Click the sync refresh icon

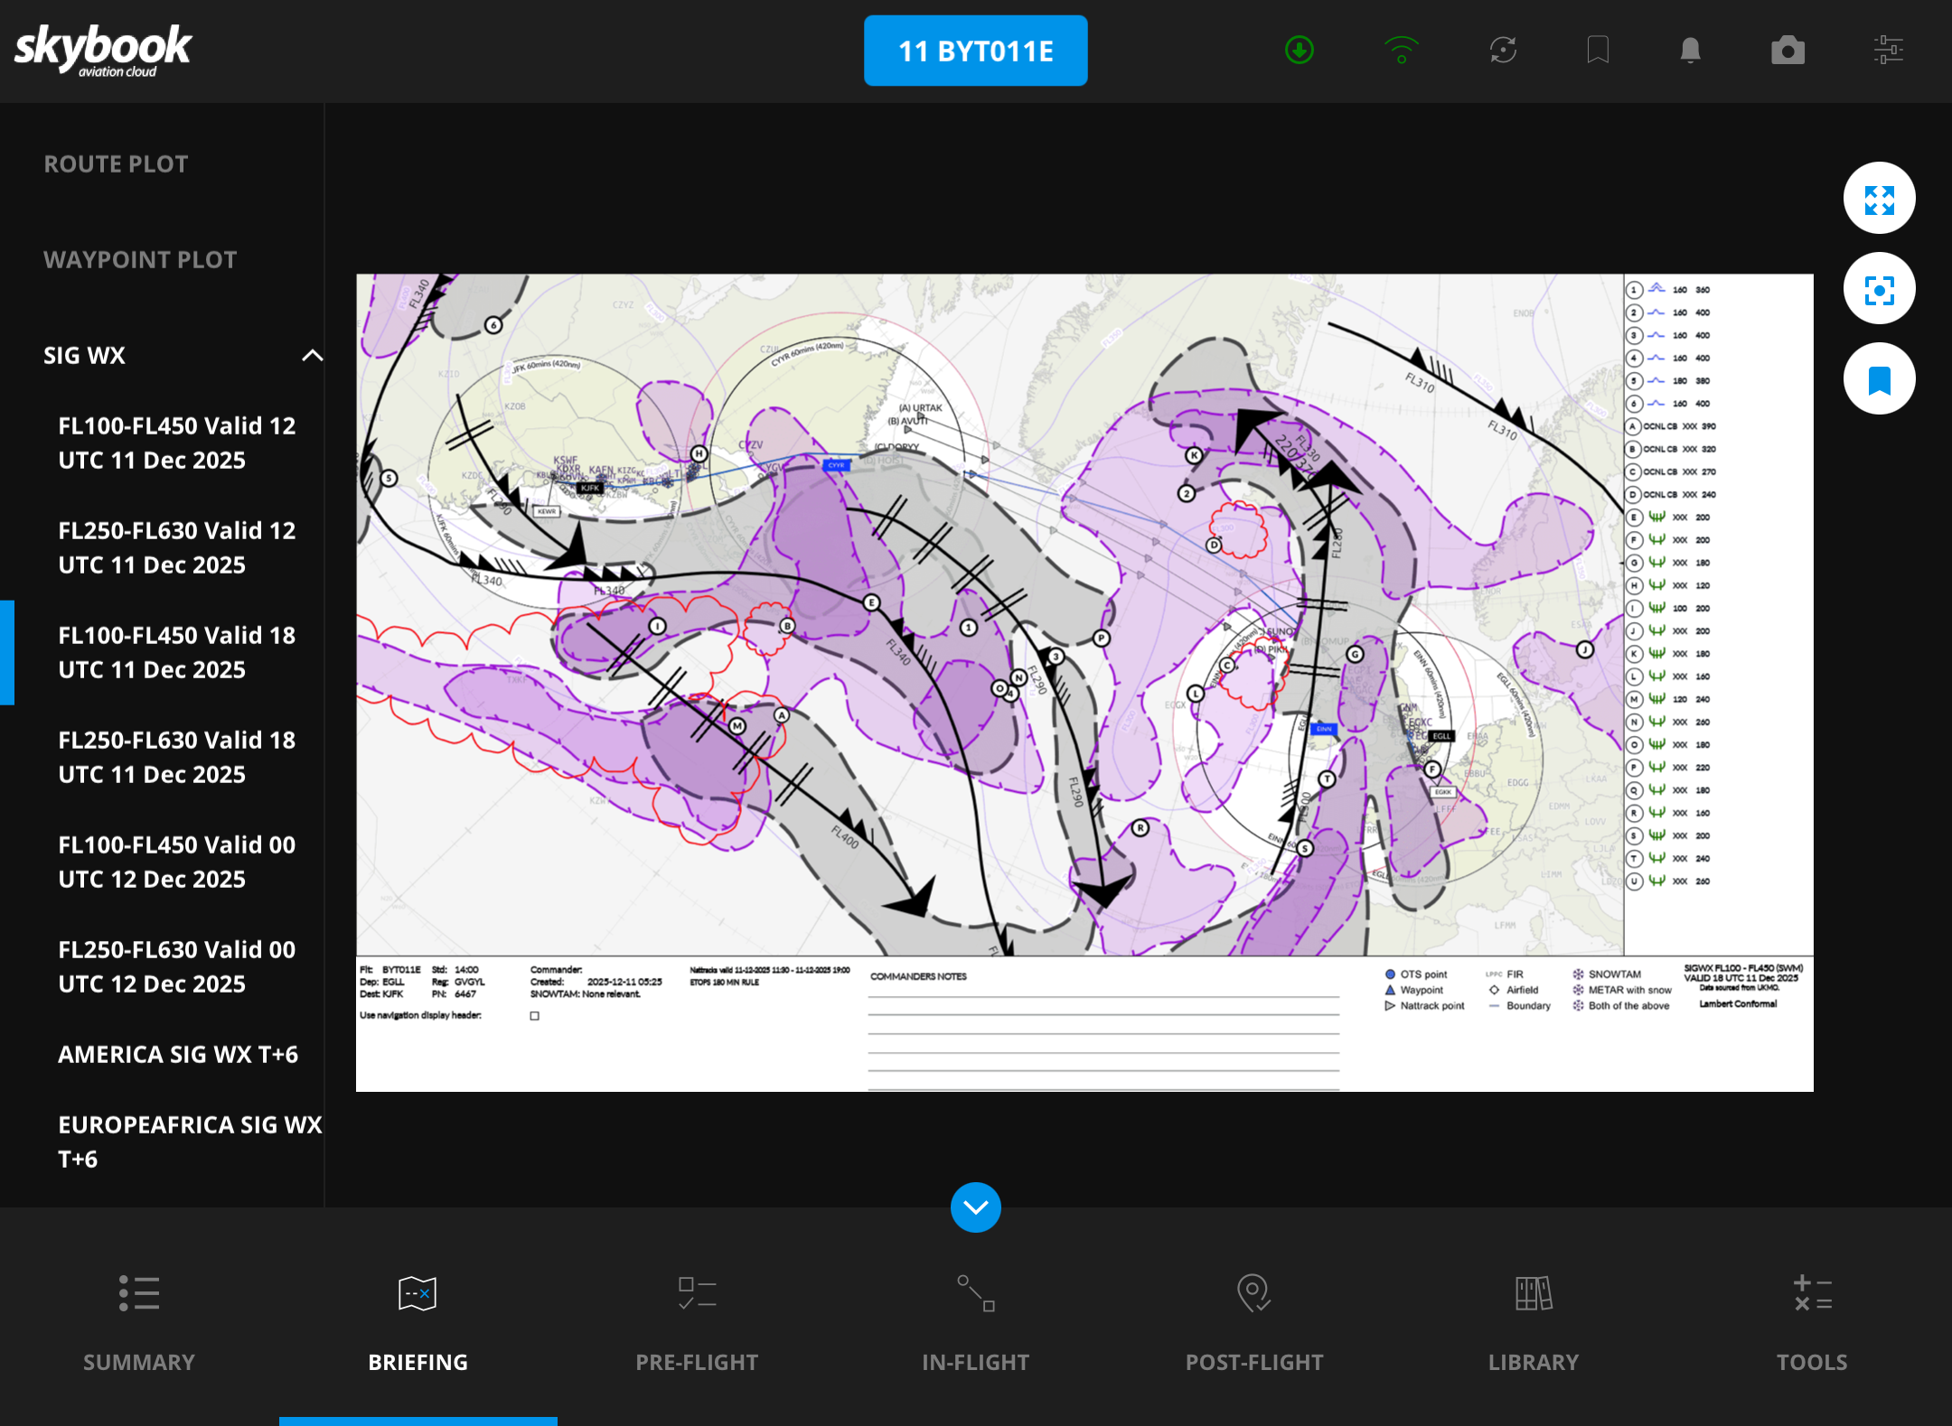pos(1503,50)
